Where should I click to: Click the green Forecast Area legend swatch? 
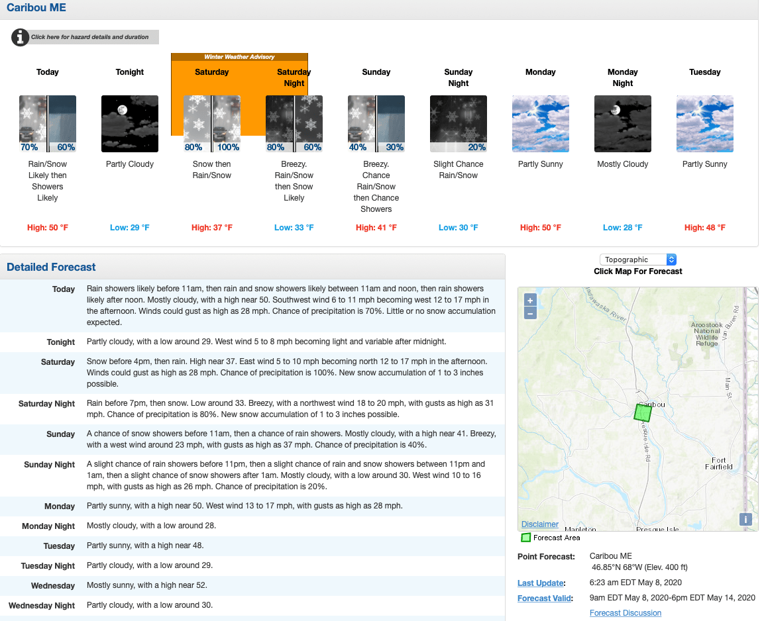525,538
